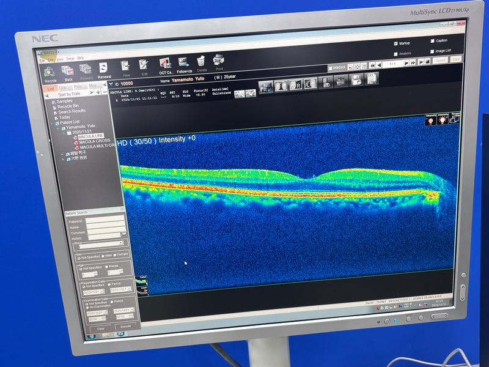Uncheck the Markup checkbox
The image size is (489, 367).
(x=395, y=43)
